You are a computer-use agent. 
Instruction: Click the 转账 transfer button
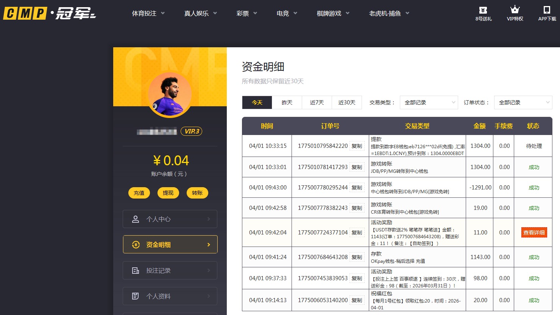(x=197, y=192)
